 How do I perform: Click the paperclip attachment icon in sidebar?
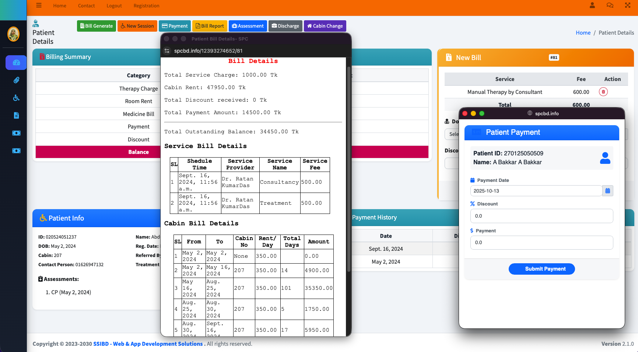pos(16,80)
